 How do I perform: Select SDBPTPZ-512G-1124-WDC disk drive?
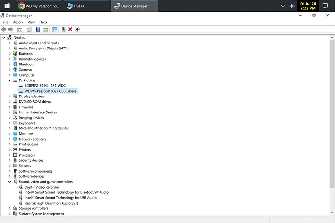45,86
